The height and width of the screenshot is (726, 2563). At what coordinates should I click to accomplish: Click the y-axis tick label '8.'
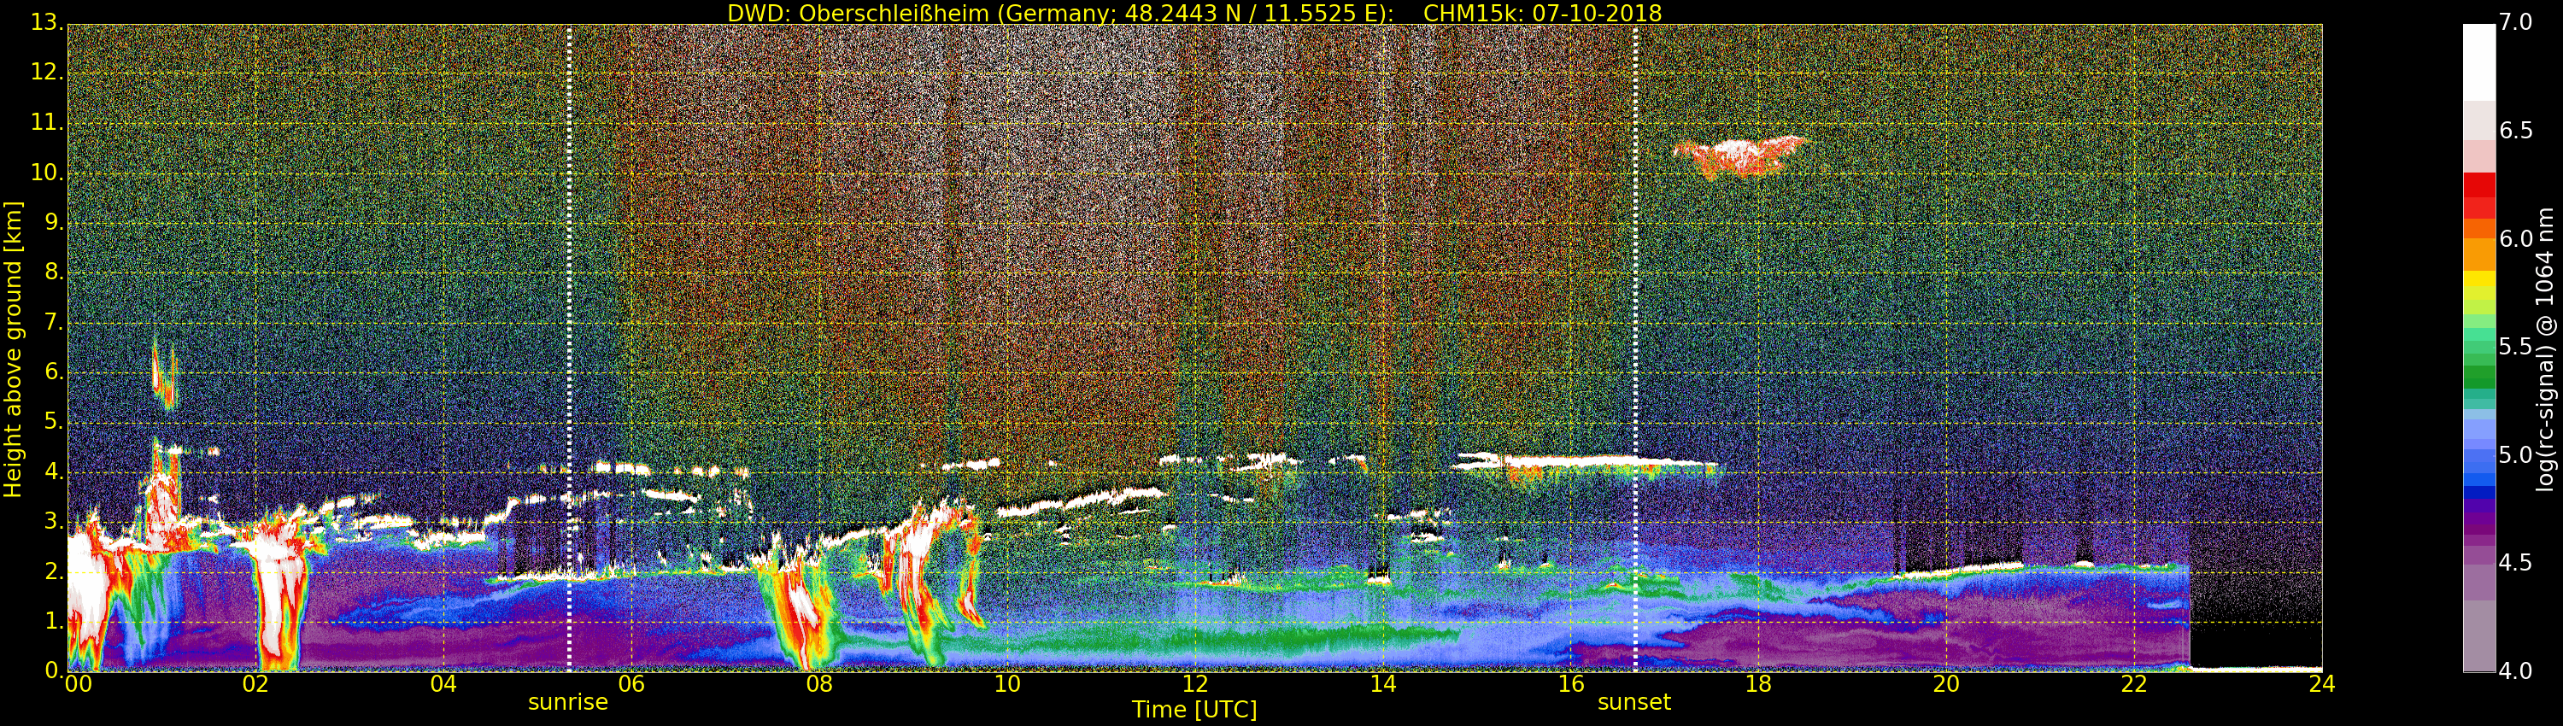54,272
